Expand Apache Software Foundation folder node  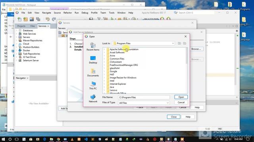[x=104, y=49]
